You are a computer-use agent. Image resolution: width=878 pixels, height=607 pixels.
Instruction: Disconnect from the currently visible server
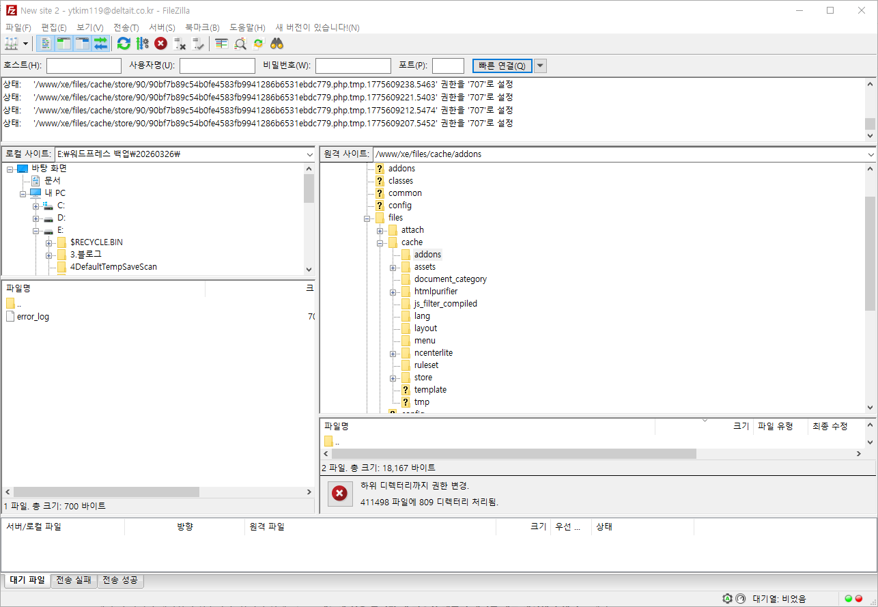(x=180, y=44)
